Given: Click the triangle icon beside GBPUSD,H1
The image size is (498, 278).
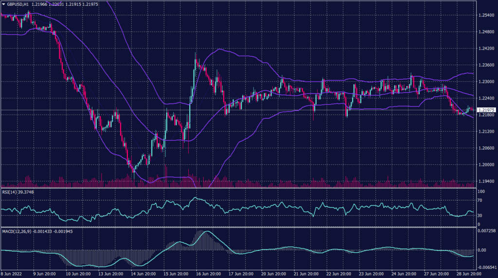Looking at the screenshot, I should coord(3,4).
